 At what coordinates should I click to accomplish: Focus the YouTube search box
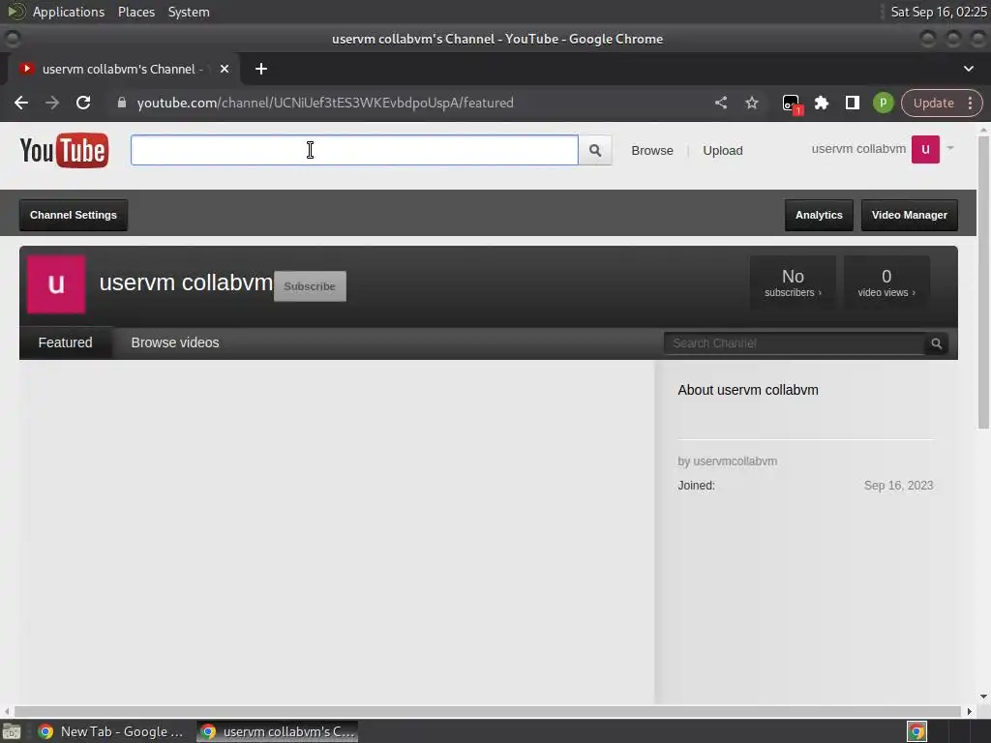[354, 150]
